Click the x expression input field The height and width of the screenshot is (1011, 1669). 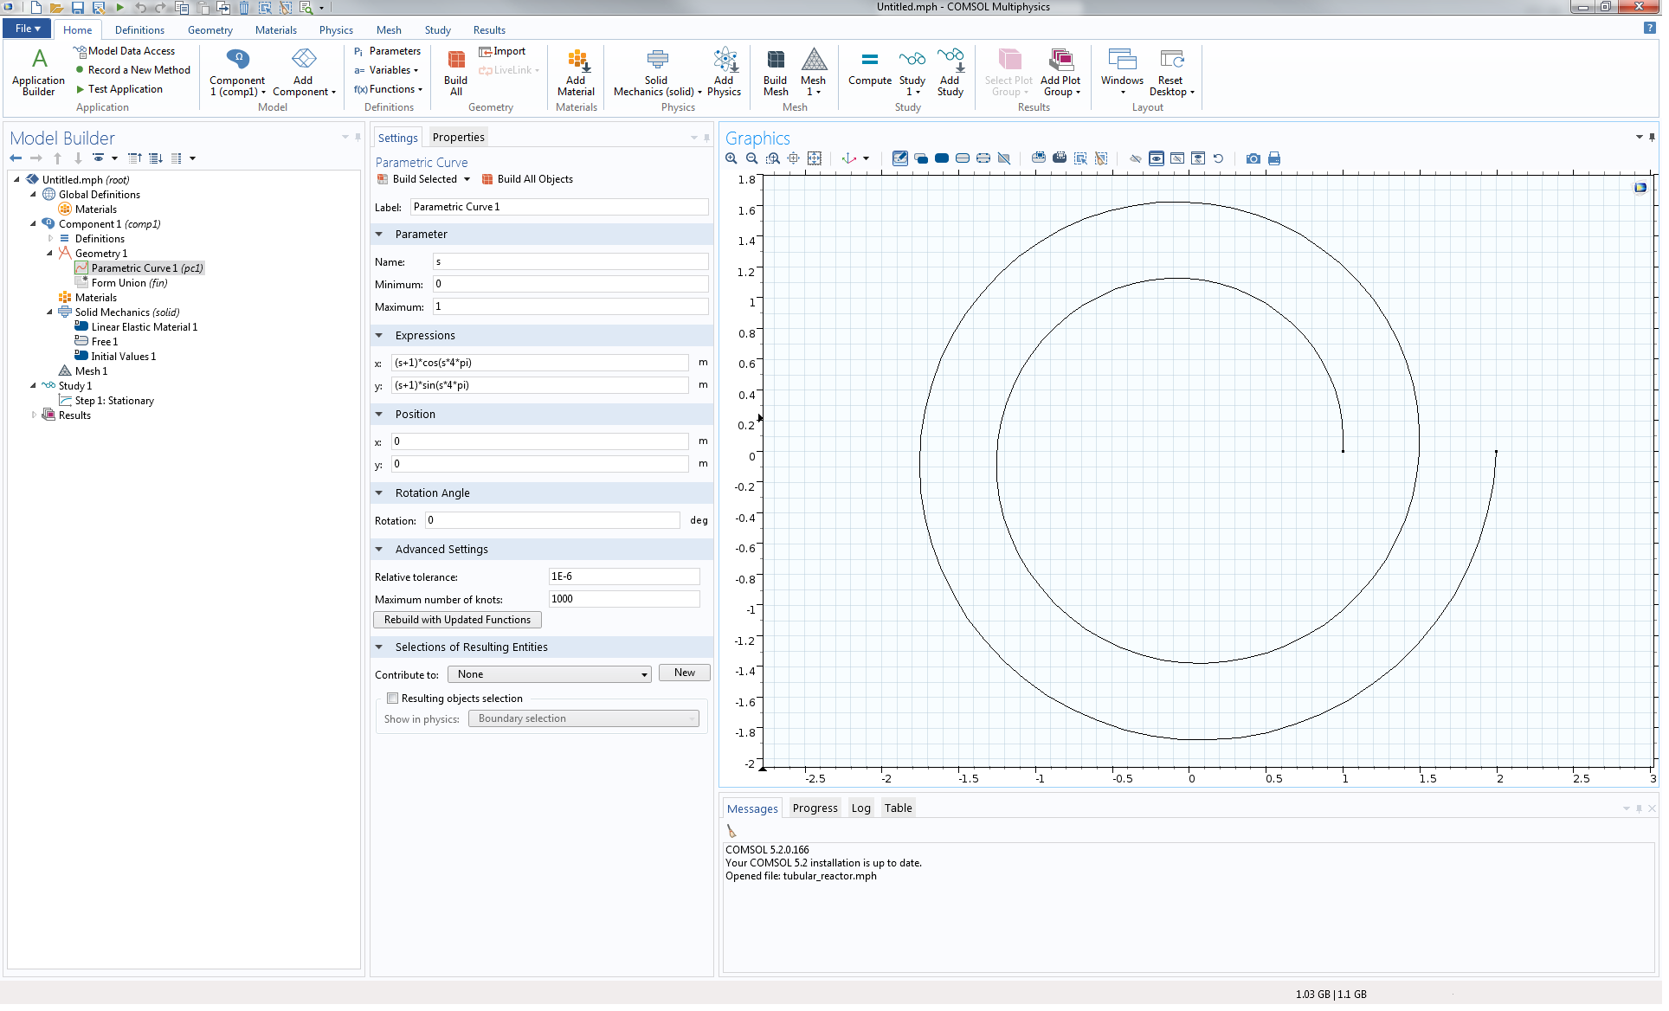pyautogui.click(x=540, y=363)
